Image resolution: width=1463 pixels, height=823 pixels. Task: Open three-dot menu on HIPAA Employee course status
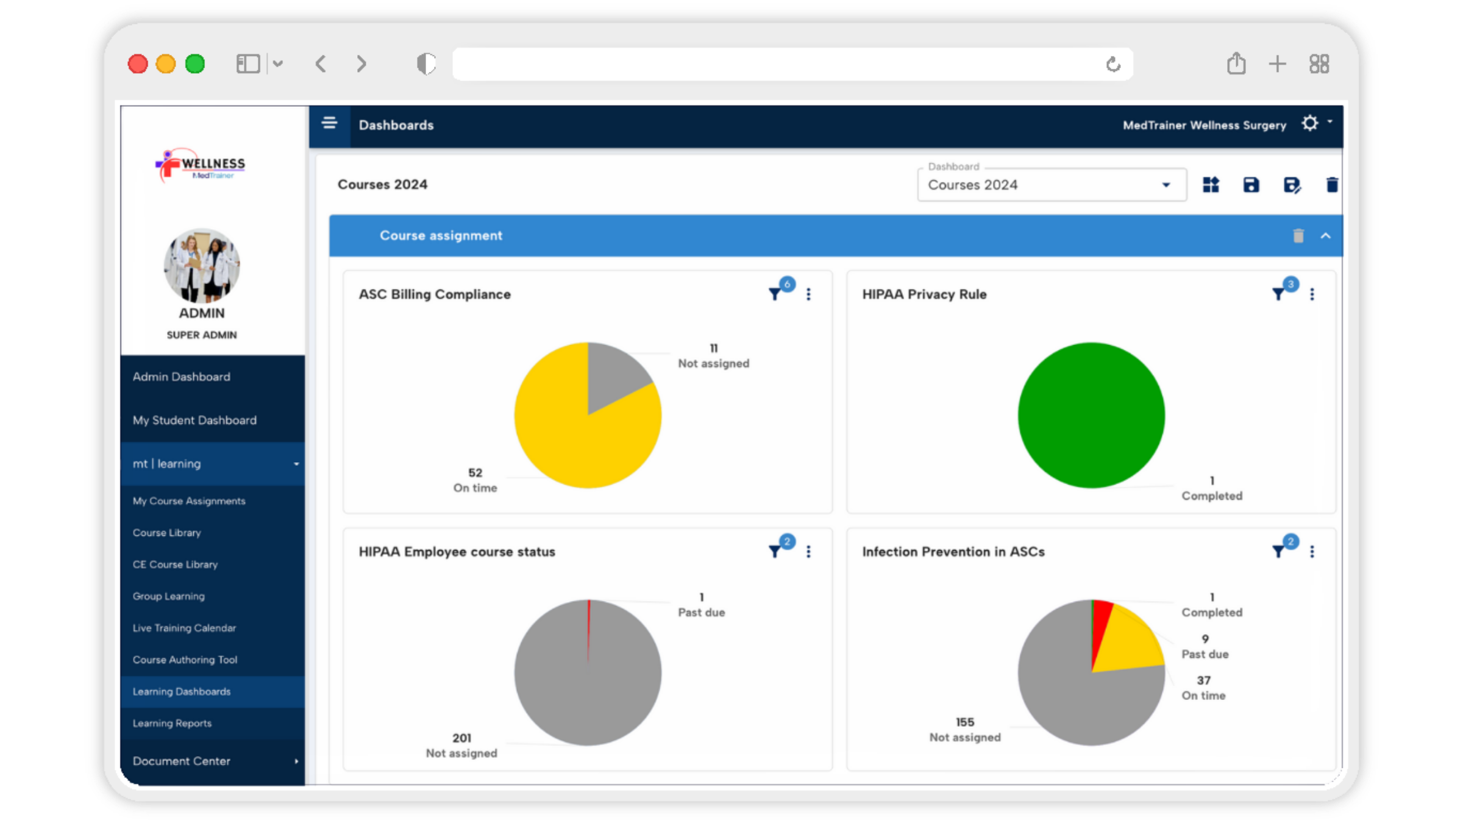[x=808, y=552]
